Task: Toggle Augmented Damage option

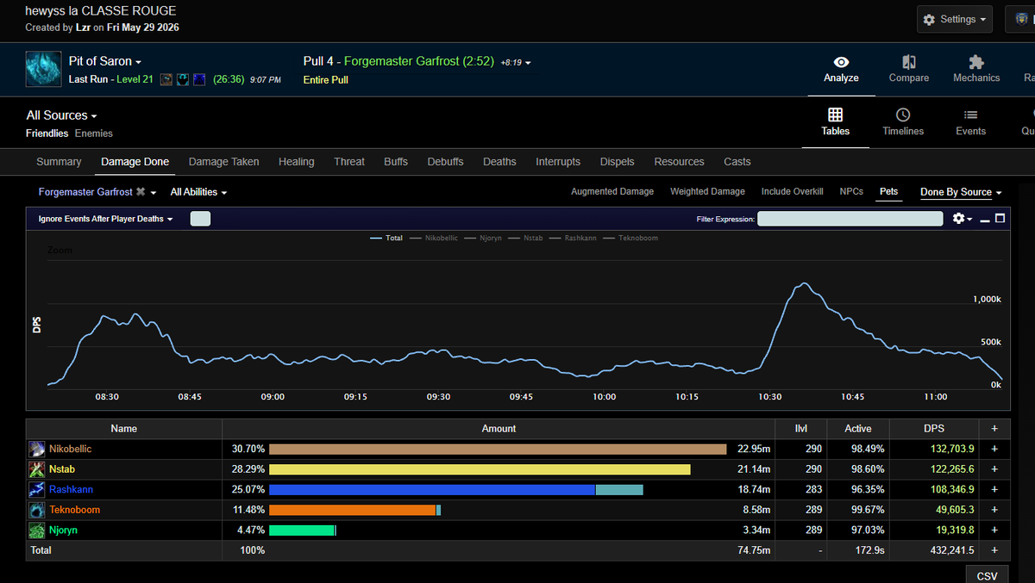Action: pyautogui.click(x=612, y=192)
